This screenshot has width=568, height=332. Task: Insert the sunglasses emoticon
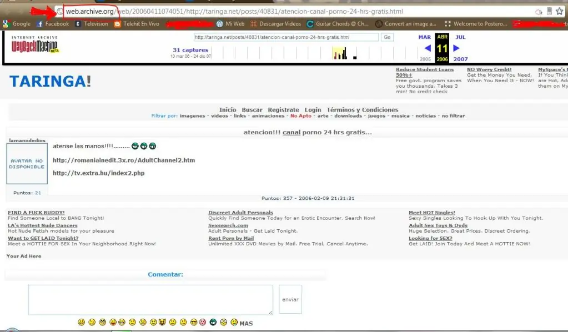194,322
